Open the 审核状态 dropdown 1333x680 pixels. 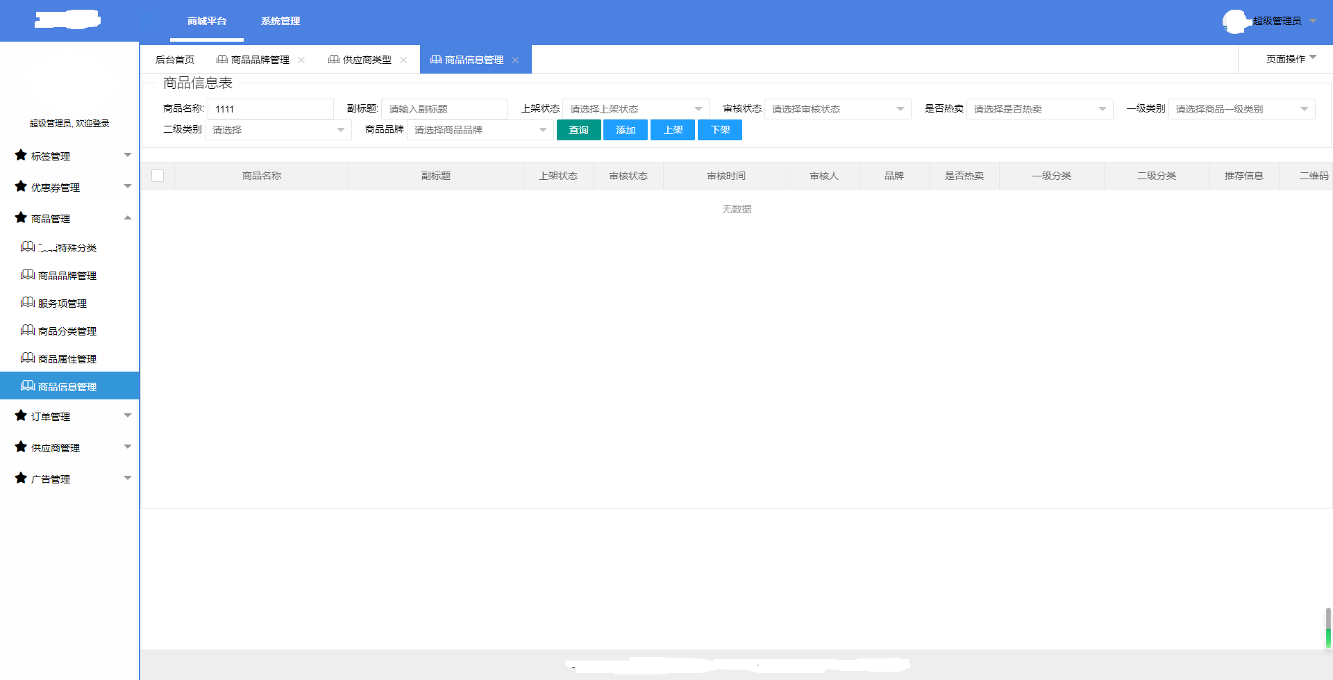tap(837, 109)
